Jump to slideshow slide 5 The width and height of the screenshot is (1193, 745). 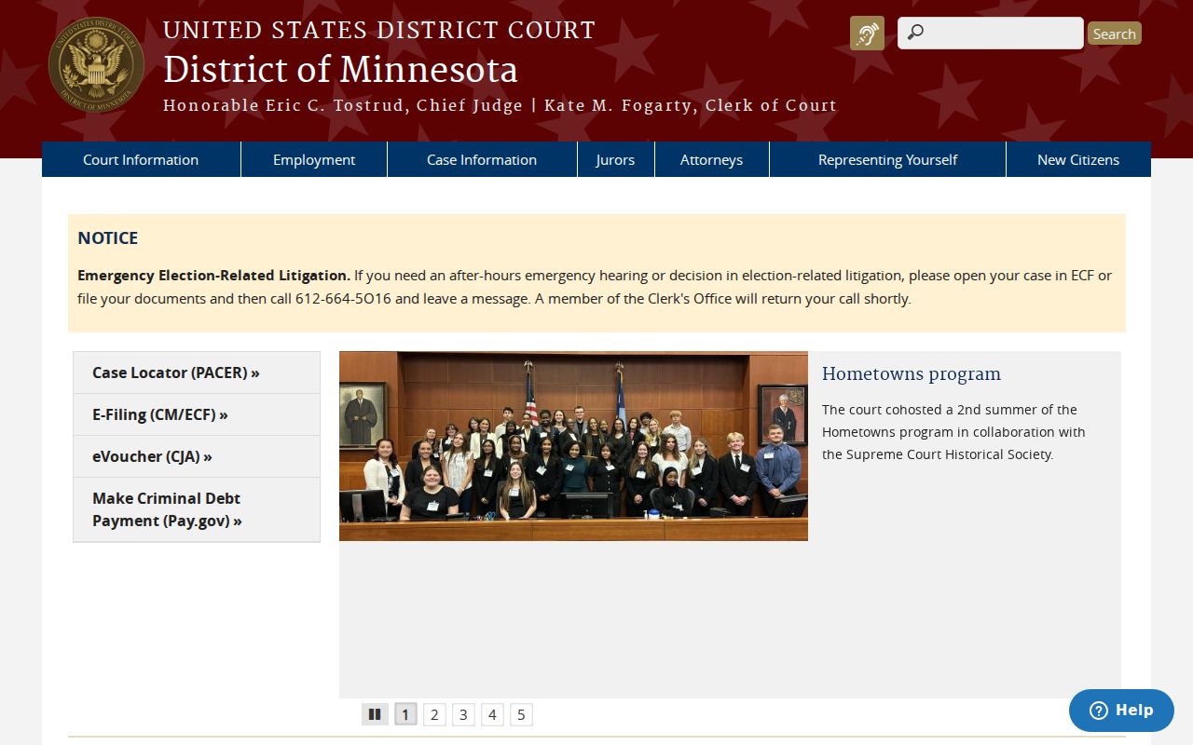521,714
